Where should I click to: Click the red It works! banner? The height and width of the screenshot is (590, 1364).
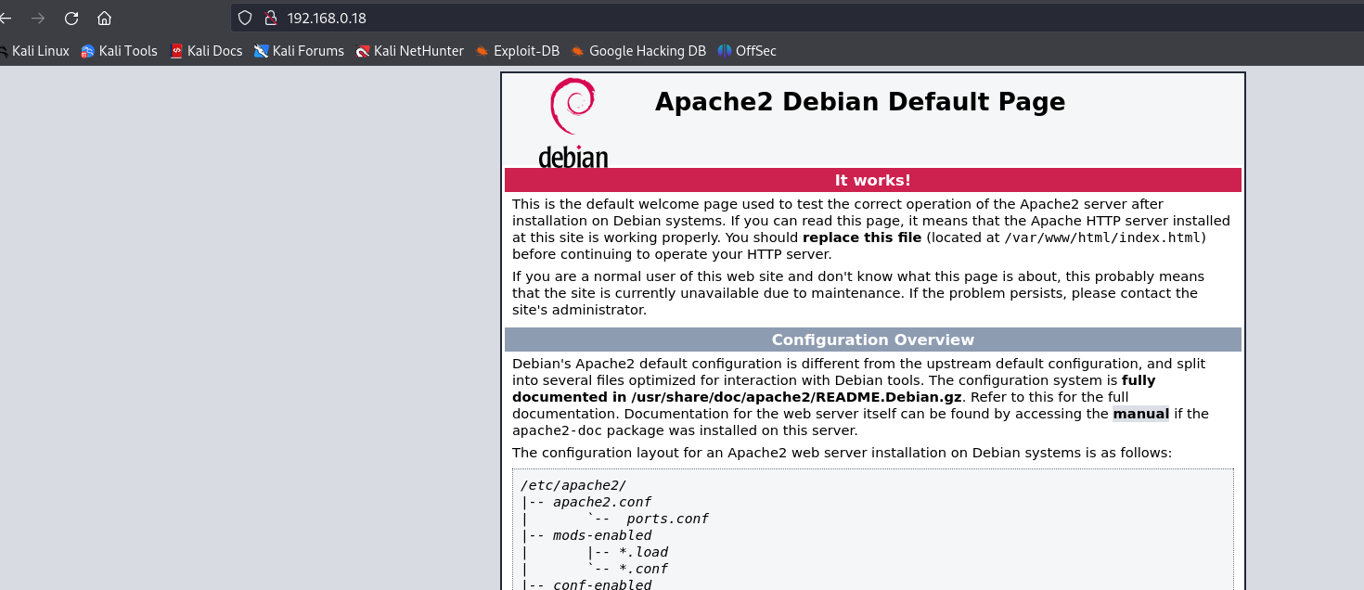(873, 180)
